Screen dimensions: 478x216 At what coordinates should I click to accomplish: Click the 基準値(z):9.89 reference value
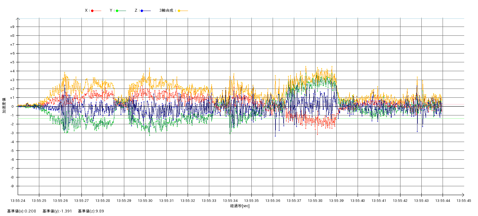click(91, 211)
